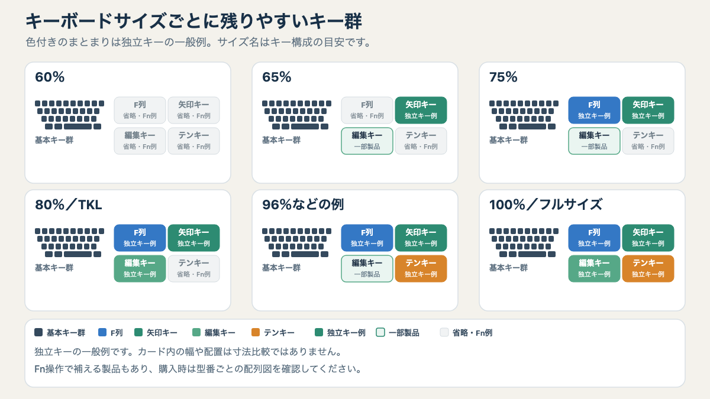Viewport: 710px width, 399px height.
Task: Click the F列 chip in the 100% フルサイズ card
Action: coord(594,238)
